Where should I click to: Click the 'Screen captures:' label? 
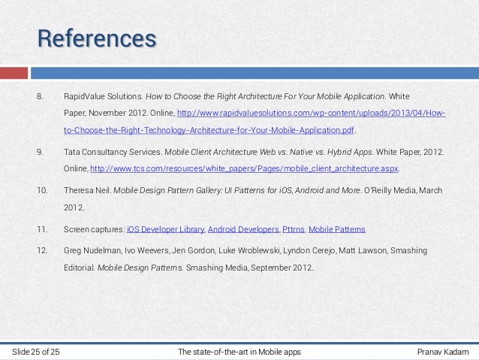click(x=94, y=229)
